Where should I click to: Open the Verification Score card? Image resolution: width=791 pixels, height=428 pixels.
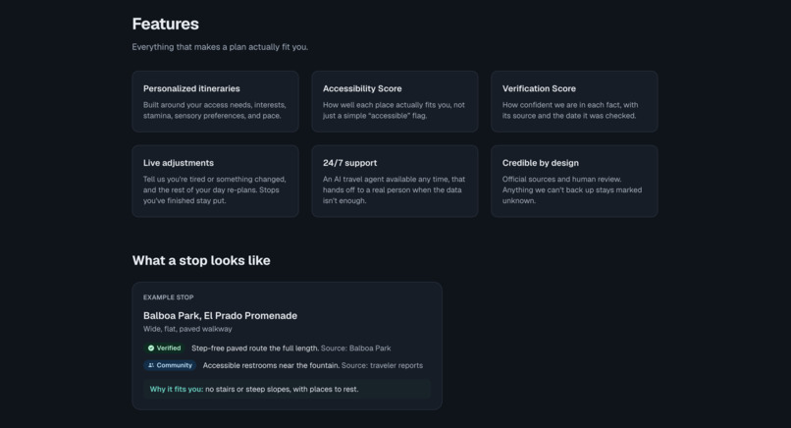click(x=574, y=101)
